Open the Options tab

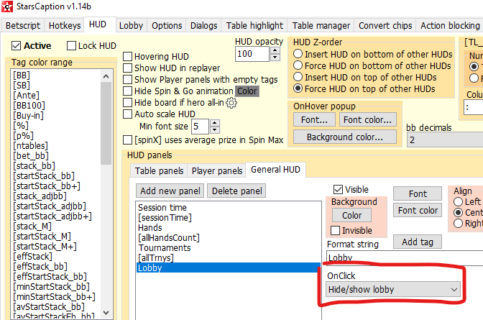click(167, 26)
